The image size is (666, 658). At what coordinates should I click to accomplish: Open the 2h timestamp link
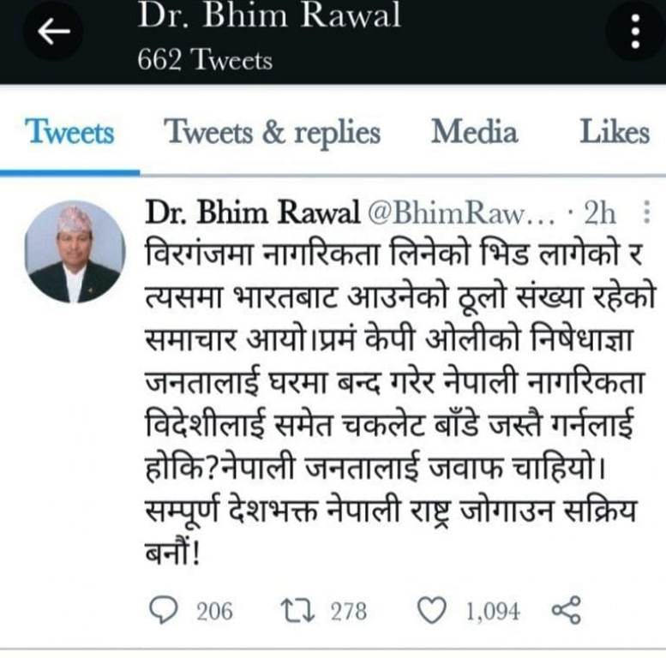600,212
